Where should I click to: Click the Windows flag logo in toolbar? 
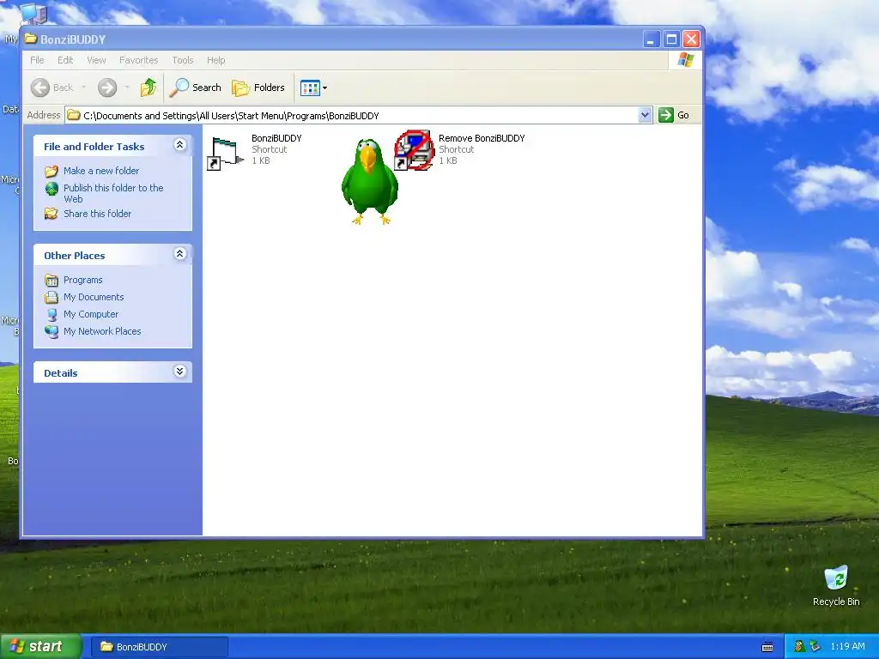tap(685, 60)
